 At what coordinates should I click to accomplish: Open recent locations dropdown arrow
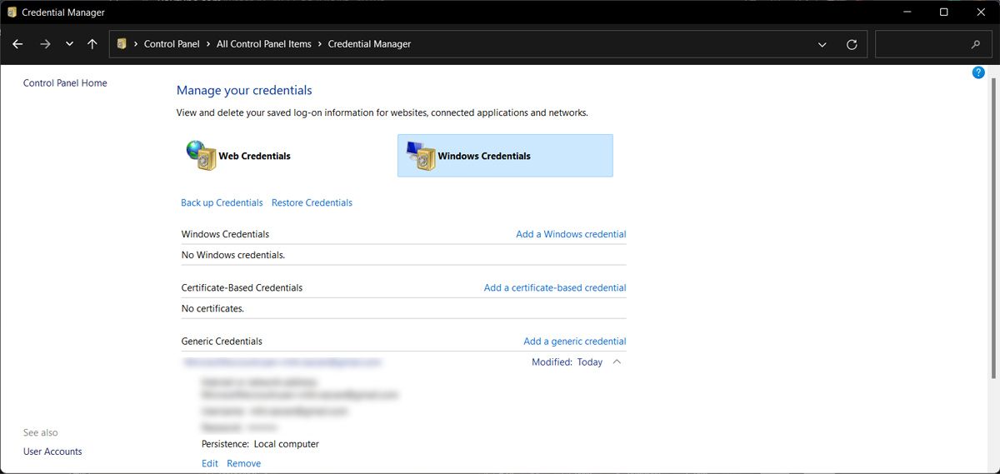coord(69,44)
